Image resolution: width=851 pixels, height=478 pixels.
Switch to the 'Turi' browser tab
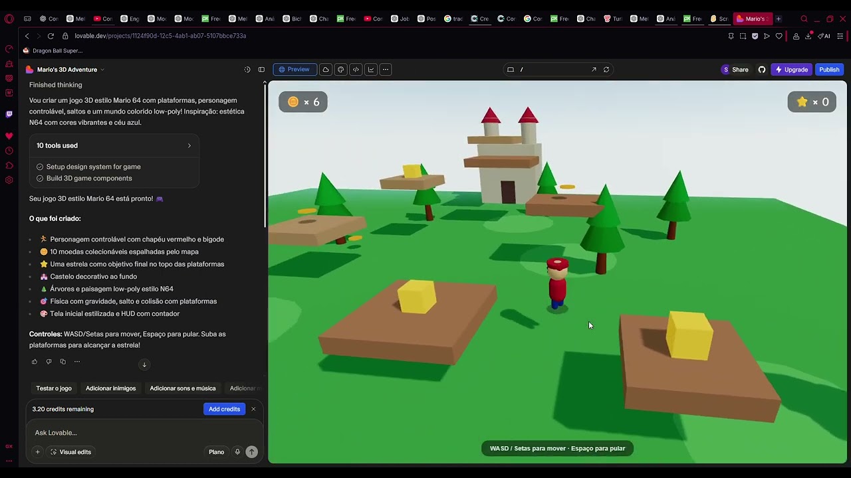tap(613, 19)
